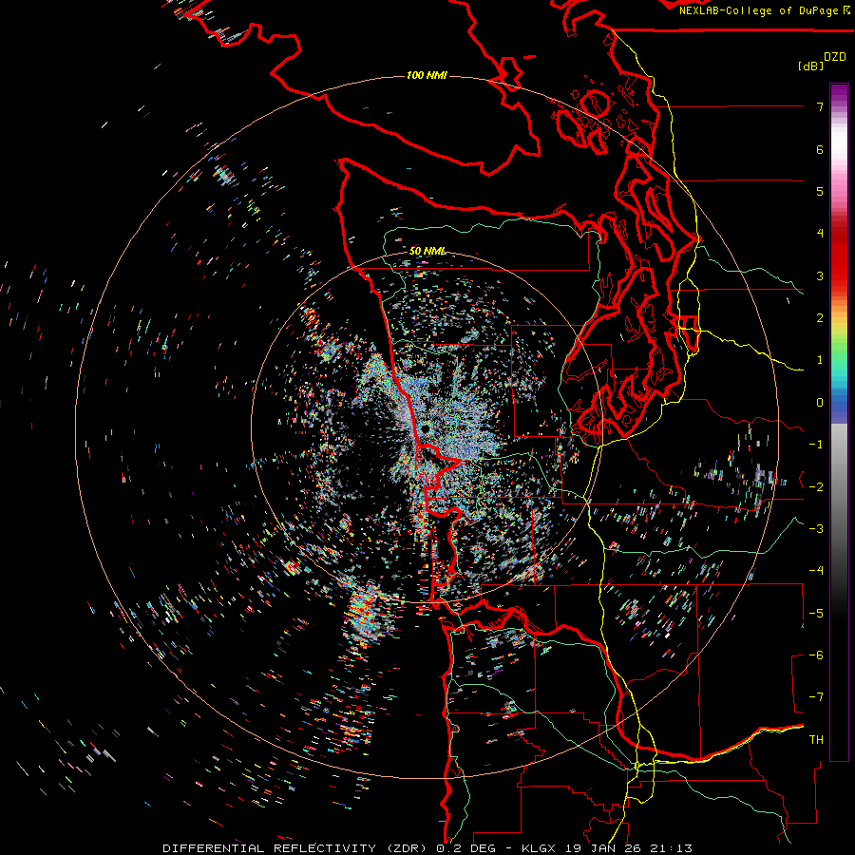Click the 0.2 DEG elevation text
Screen dimensions: 855x855
[x=465, y=848]
